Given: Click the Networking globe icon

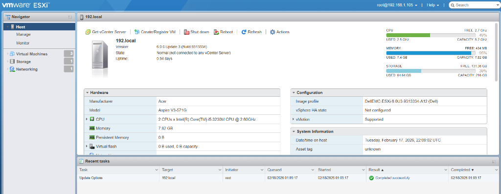Looking at the screenshot, I should click(x=12, y=69).
